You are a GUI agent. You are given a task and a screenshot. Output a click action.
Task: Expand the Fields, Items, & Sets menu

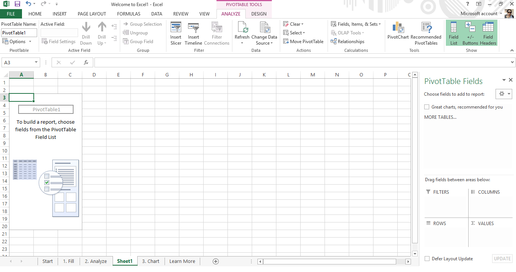[356, 24]
